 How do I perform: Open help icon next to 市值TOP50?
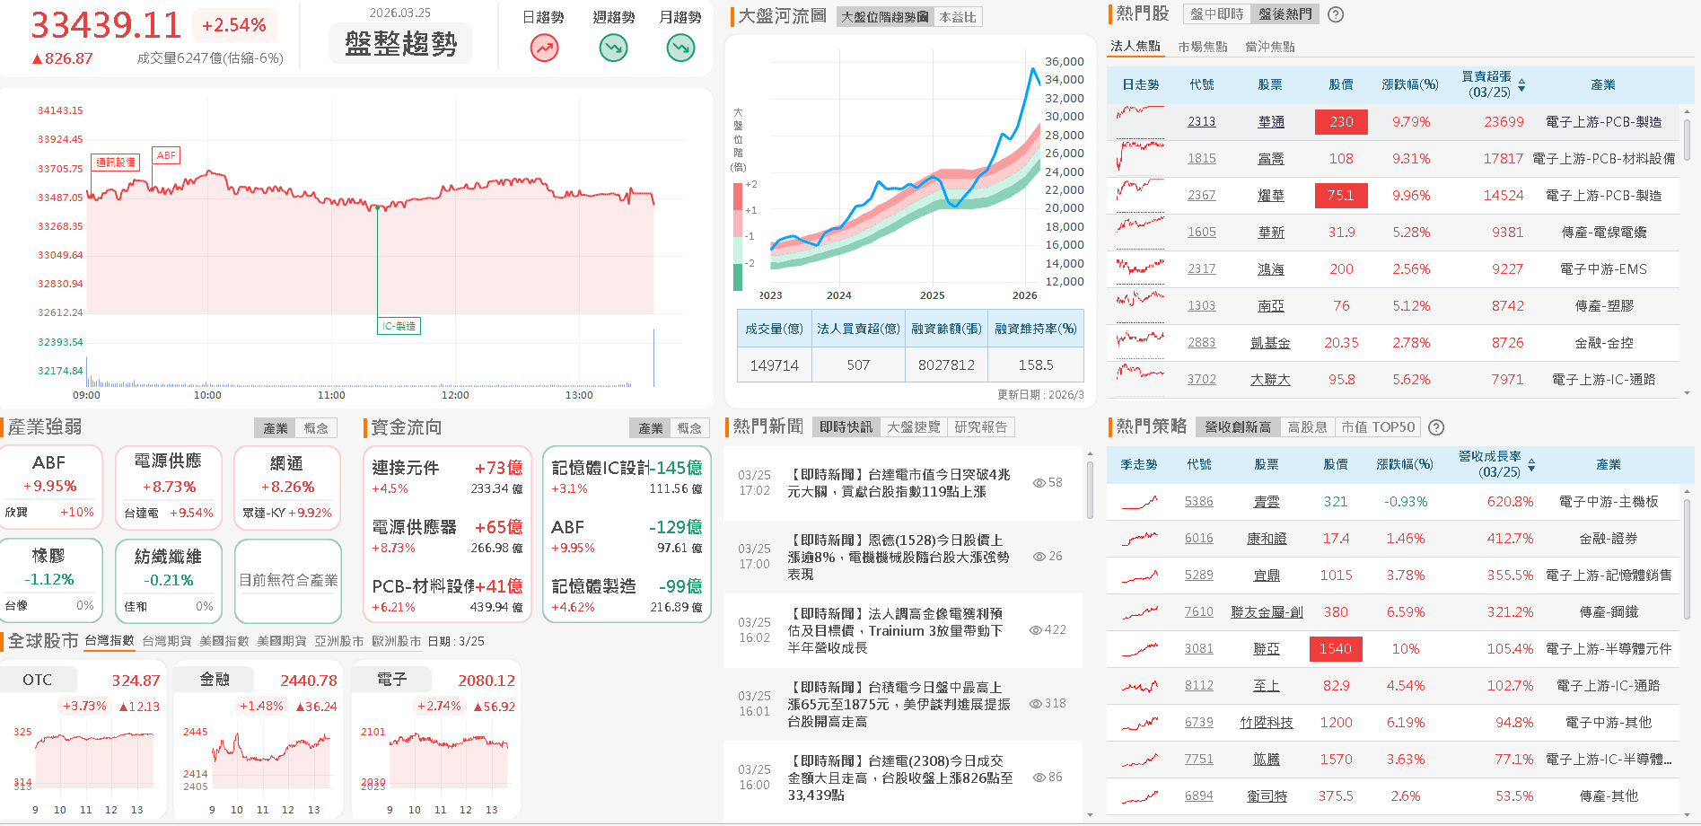tap(1435, 427)
